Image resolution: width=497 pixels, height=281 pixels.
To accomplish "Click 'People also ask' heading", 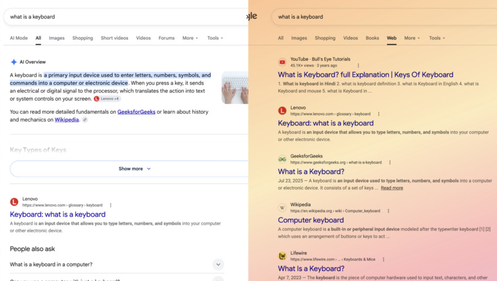I will click(x=32, y=249).
